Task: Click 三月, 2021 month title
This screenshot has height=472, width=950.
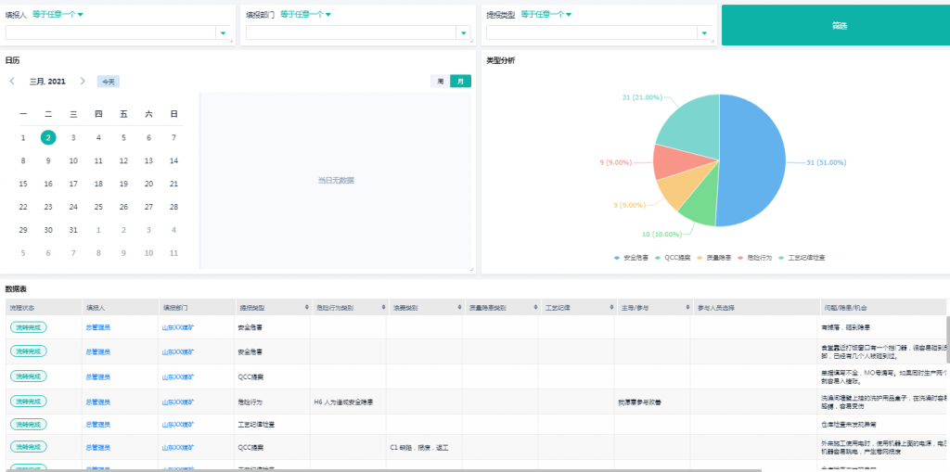Action: pyautogui.click(x=47, y=82)
